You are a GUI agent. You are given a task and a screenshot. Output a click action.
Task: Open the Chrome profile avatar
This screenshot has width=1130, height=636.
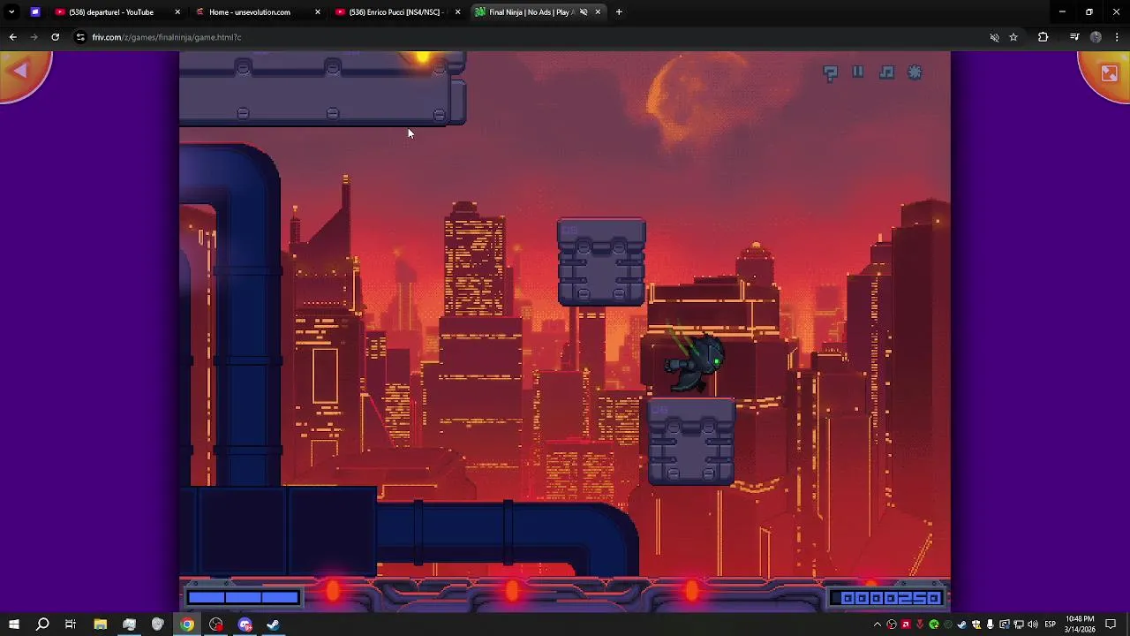coord(1096,37)
